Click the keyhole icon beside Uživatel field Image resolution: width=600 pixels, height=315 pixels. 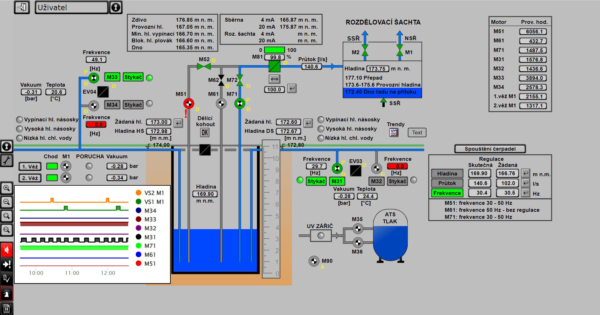[x=116, y=7]
